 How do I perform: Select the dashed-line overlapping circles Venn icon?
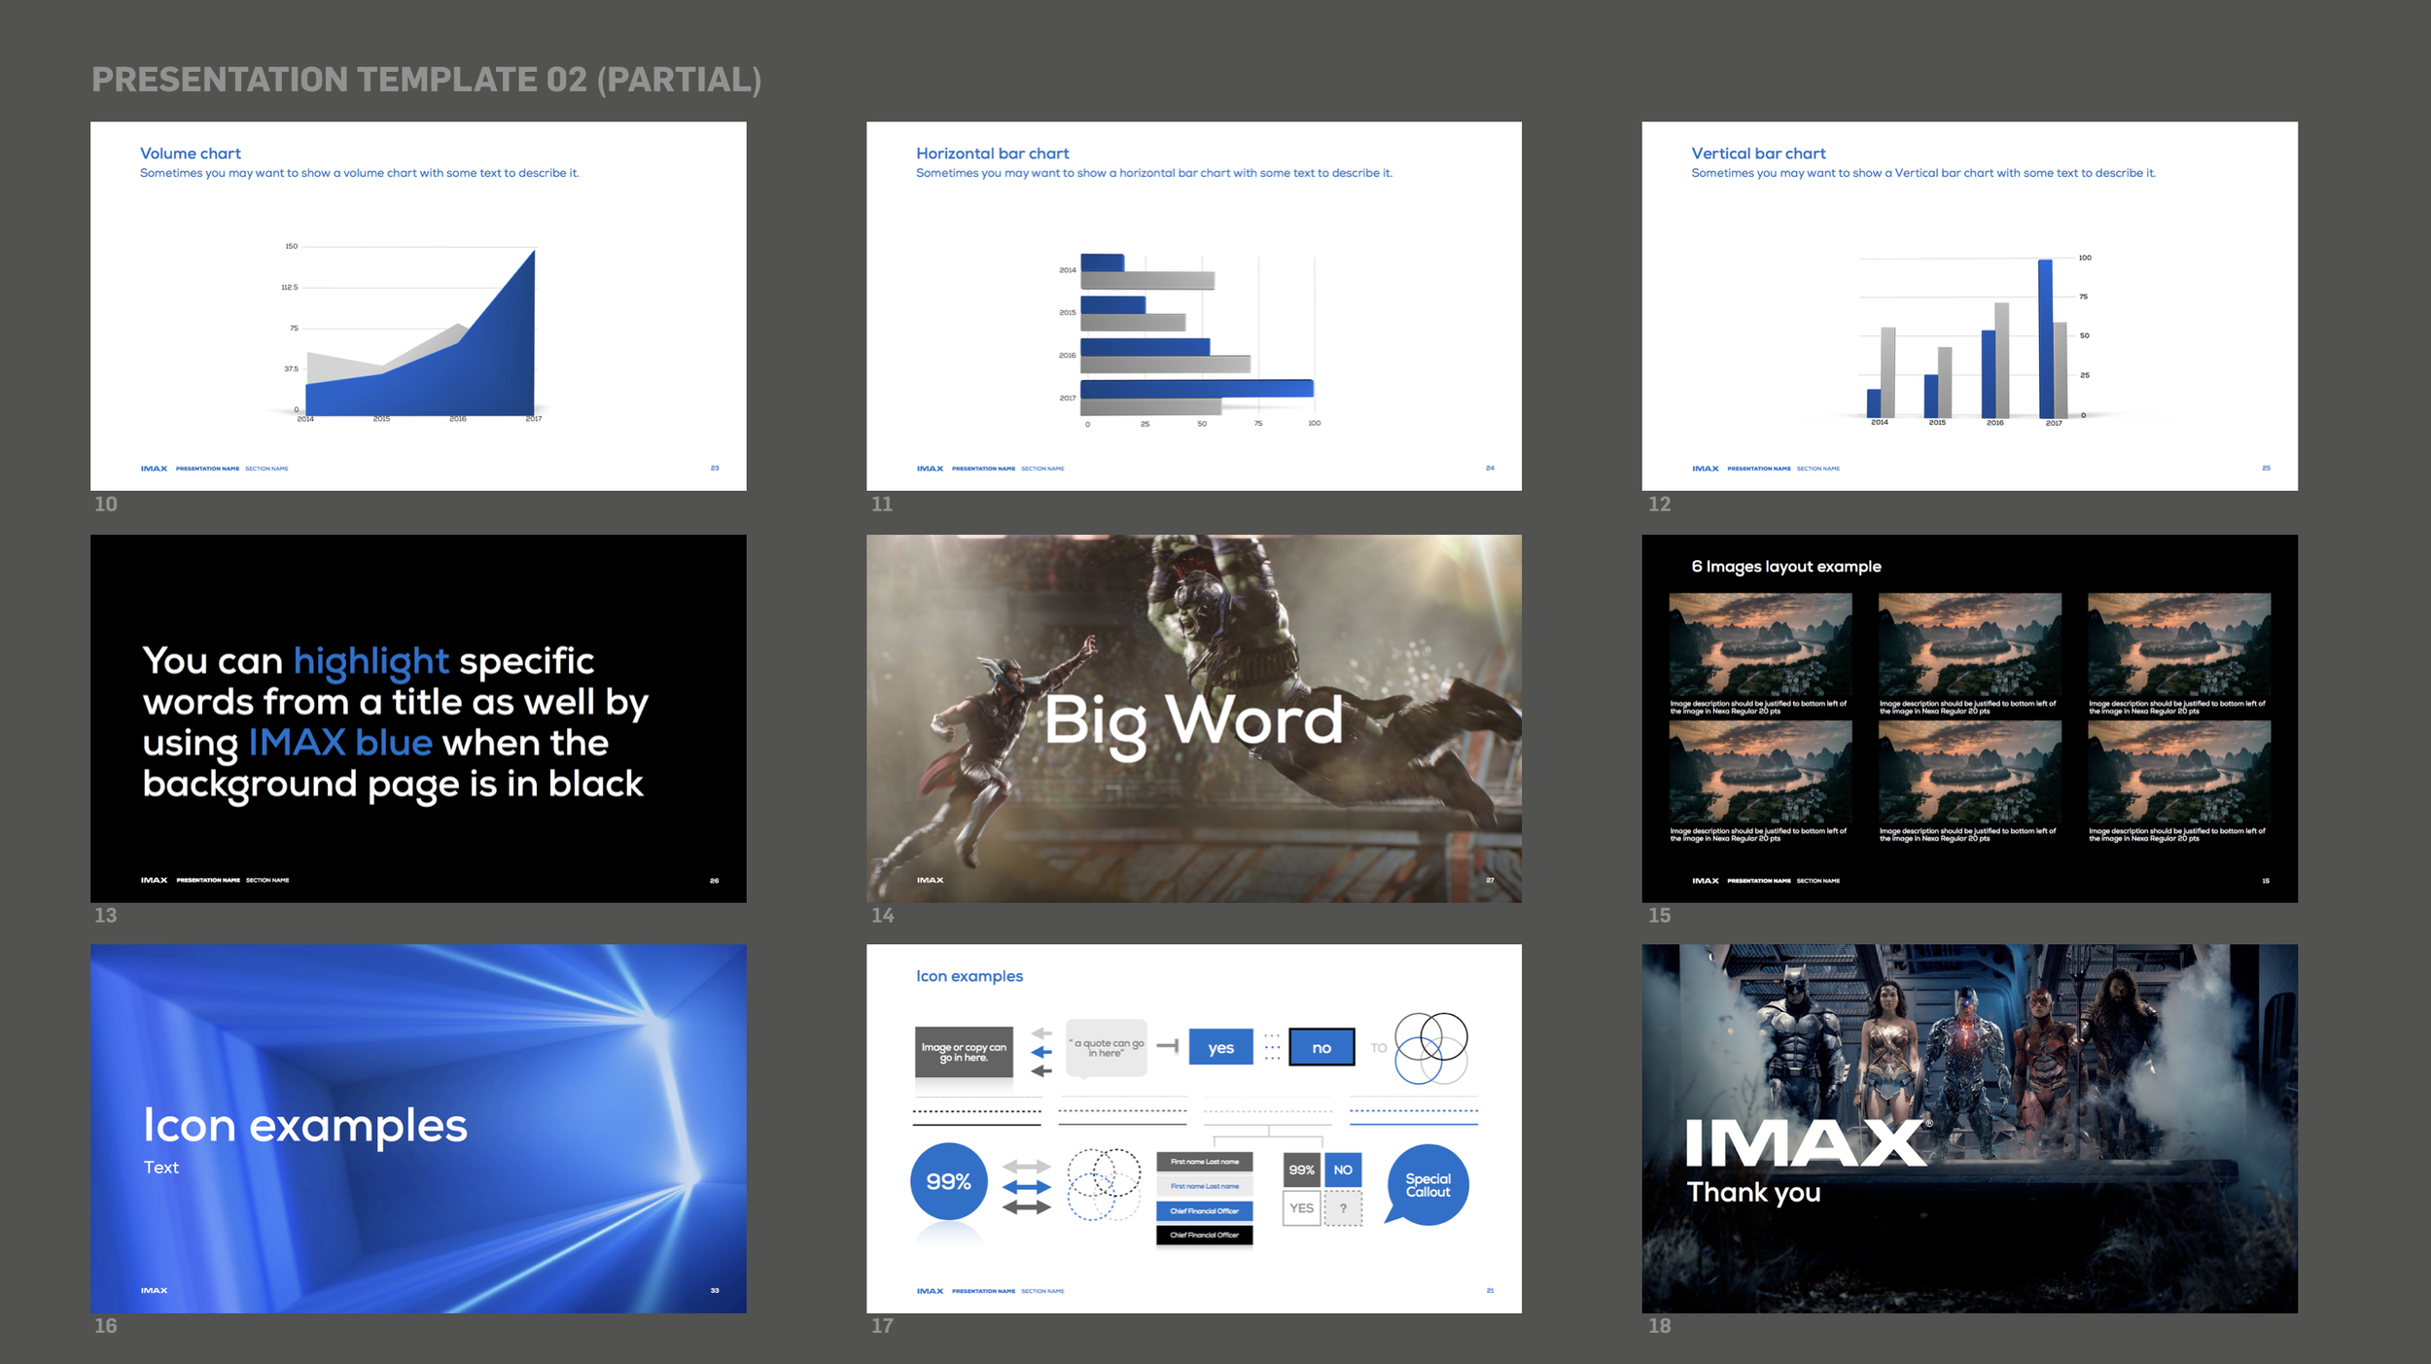[1104, 1184]
